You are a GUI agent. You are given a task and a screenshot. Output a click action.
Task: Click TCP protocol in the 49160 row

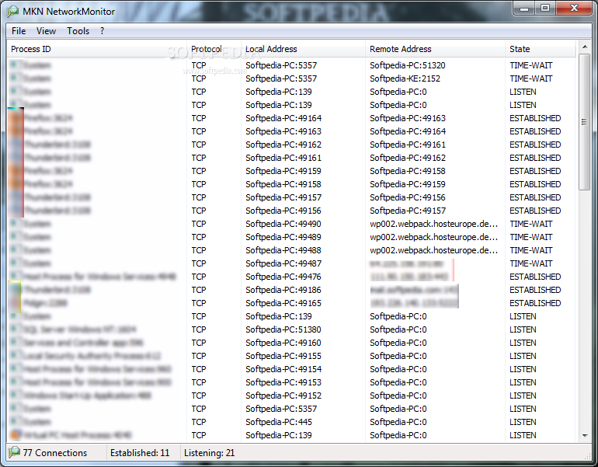tap(199, 343)
